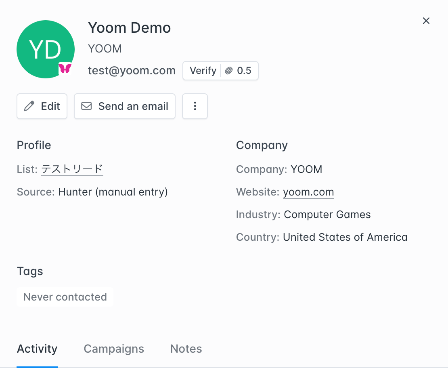Switch to the Campaigns tab
Viewport: 448px width, 387px height.
(114, 349)
